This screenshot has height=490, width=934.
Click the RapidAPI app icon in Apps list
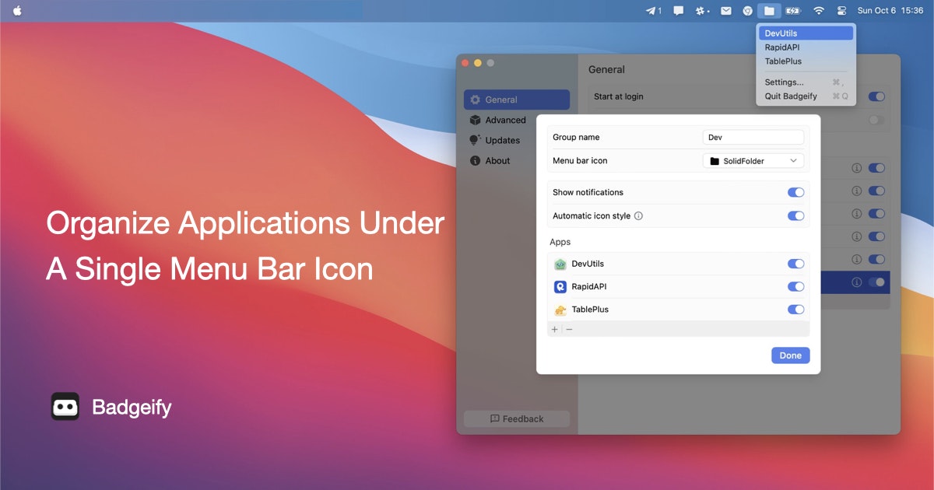(x=560, y=287)
